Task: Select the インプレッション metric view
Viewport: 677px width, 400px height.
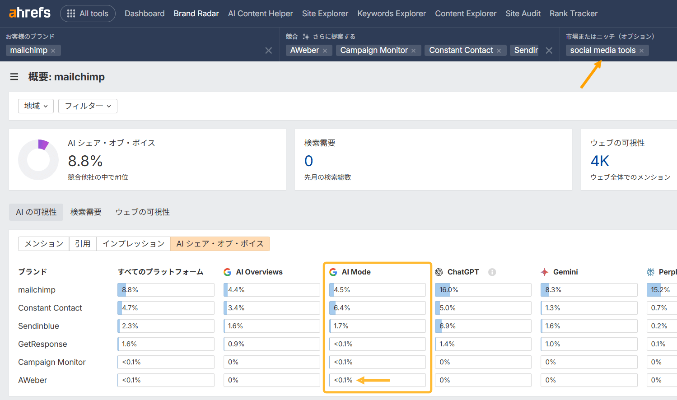Action: click(133, 243)
